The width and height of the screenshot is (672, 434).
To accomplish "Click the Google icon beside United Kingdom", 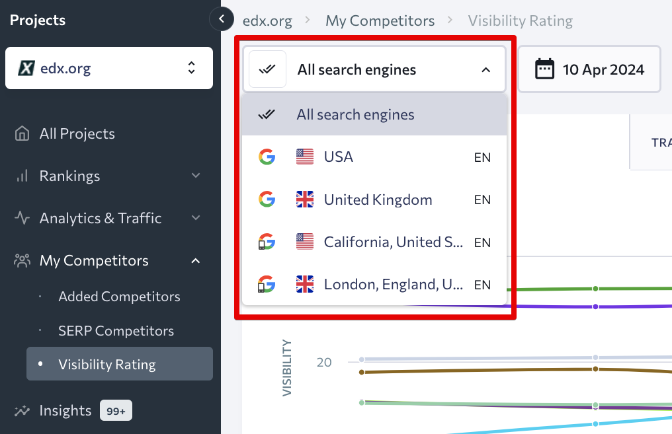I will (267, 199).
